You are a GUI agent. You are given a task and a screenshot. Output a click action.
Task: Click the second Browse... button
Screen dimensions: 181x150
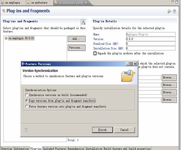[x=169, y=85]
